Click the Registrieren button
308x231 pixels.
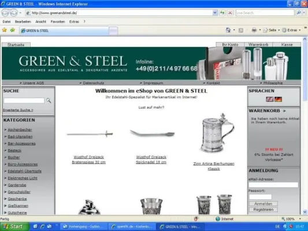tap(263, 210)
